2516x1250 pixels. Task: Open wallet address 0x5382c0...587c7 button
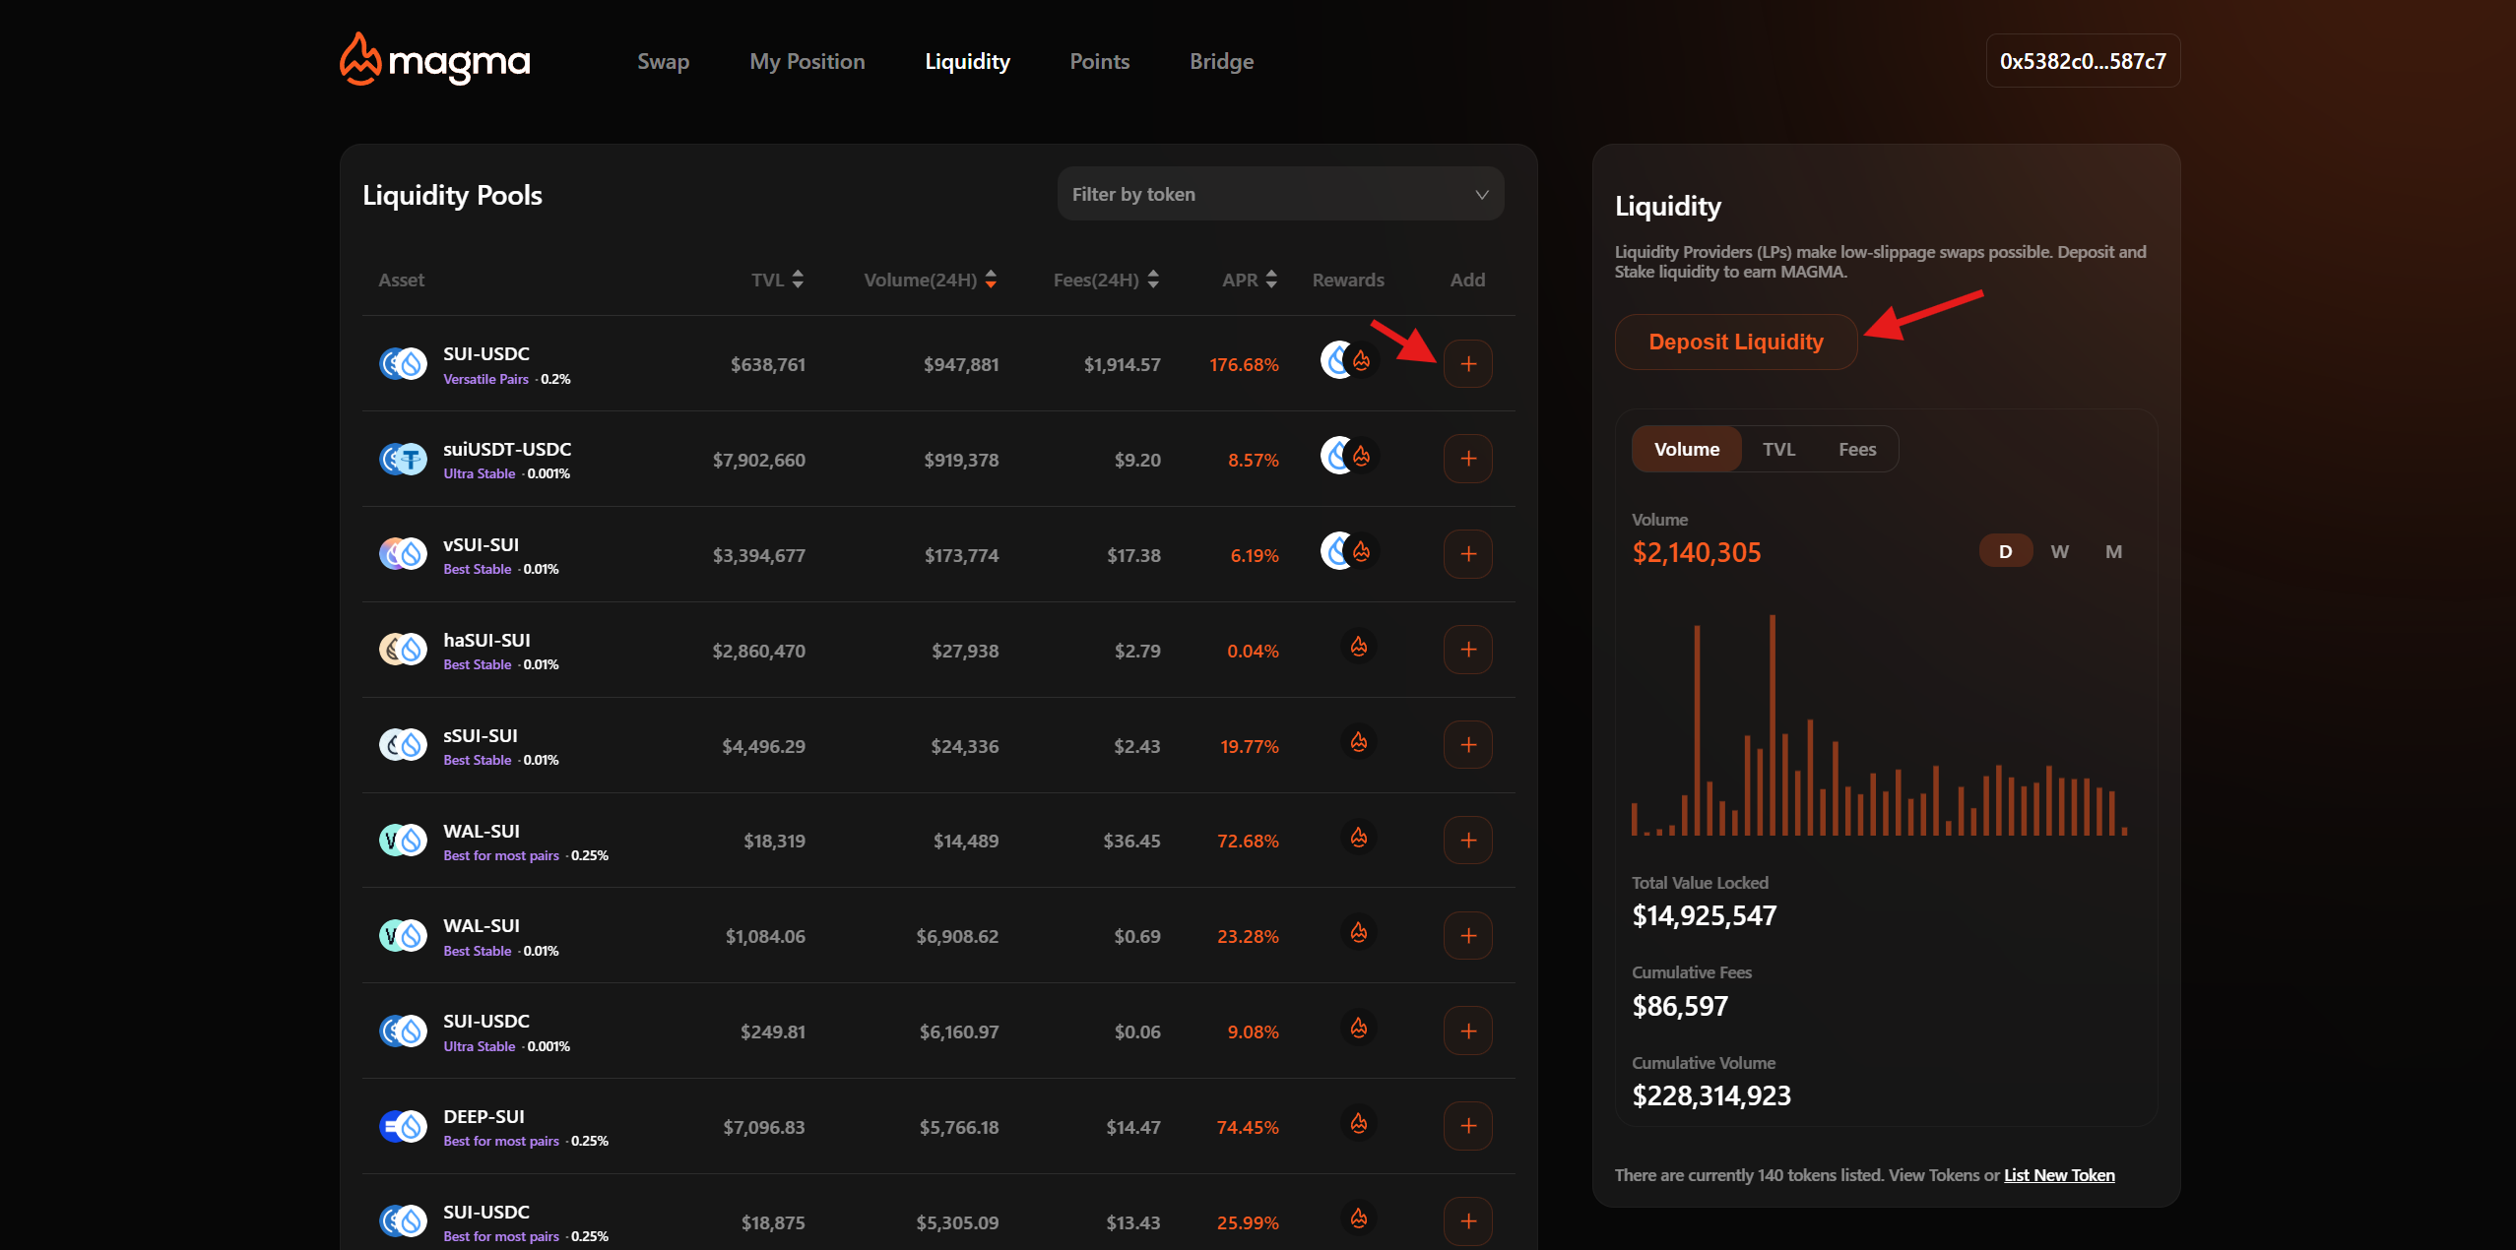point(2083,61)
